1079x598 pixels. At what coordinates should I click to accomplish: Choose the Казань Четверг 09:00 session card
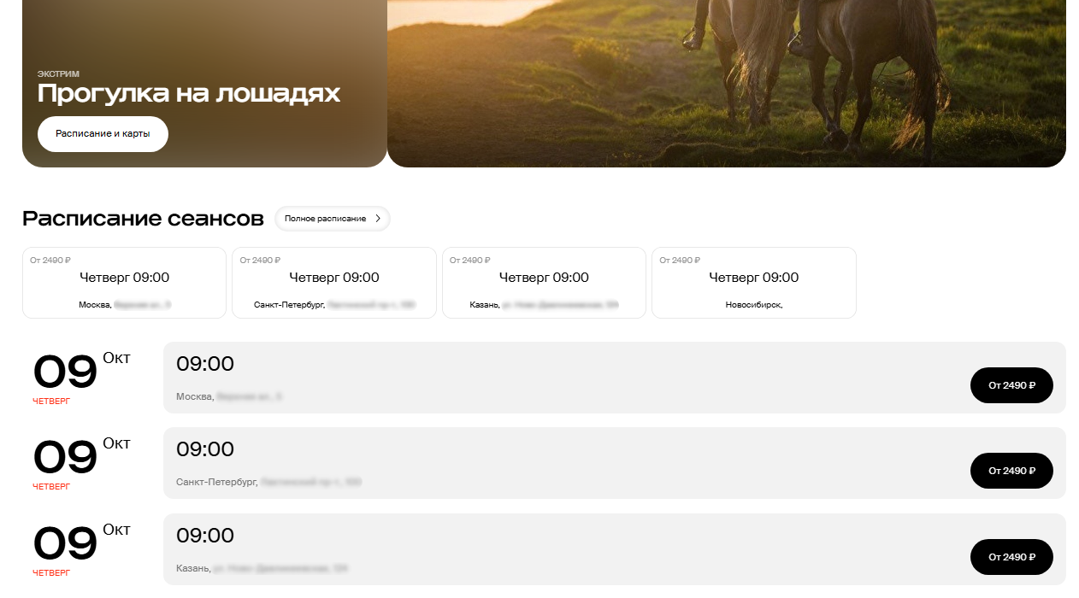tap(544, 282)
